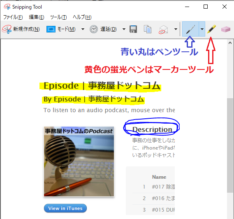Click the Description heading
The width and height of the screenshot is (234, 219).
pyautogui.click(x=152, y=129)
